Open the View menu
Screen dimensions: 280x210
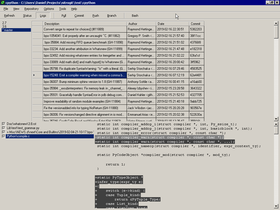coord(16,9)
